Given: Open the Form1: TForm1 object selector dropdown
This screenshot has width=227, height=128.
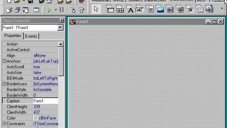Looking at the screenshot, I should point(60,28).
